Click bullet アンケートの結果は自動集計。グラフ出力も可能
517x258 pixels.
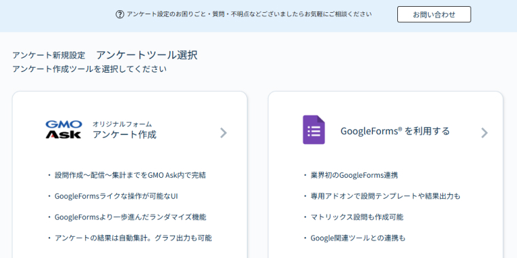(133, 238)
